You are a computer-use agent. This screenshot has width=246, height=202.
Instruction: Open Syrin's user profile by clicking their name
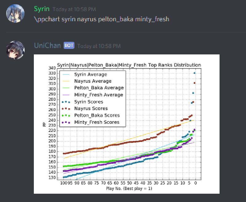pyautogui.click(x=42, y=9)
